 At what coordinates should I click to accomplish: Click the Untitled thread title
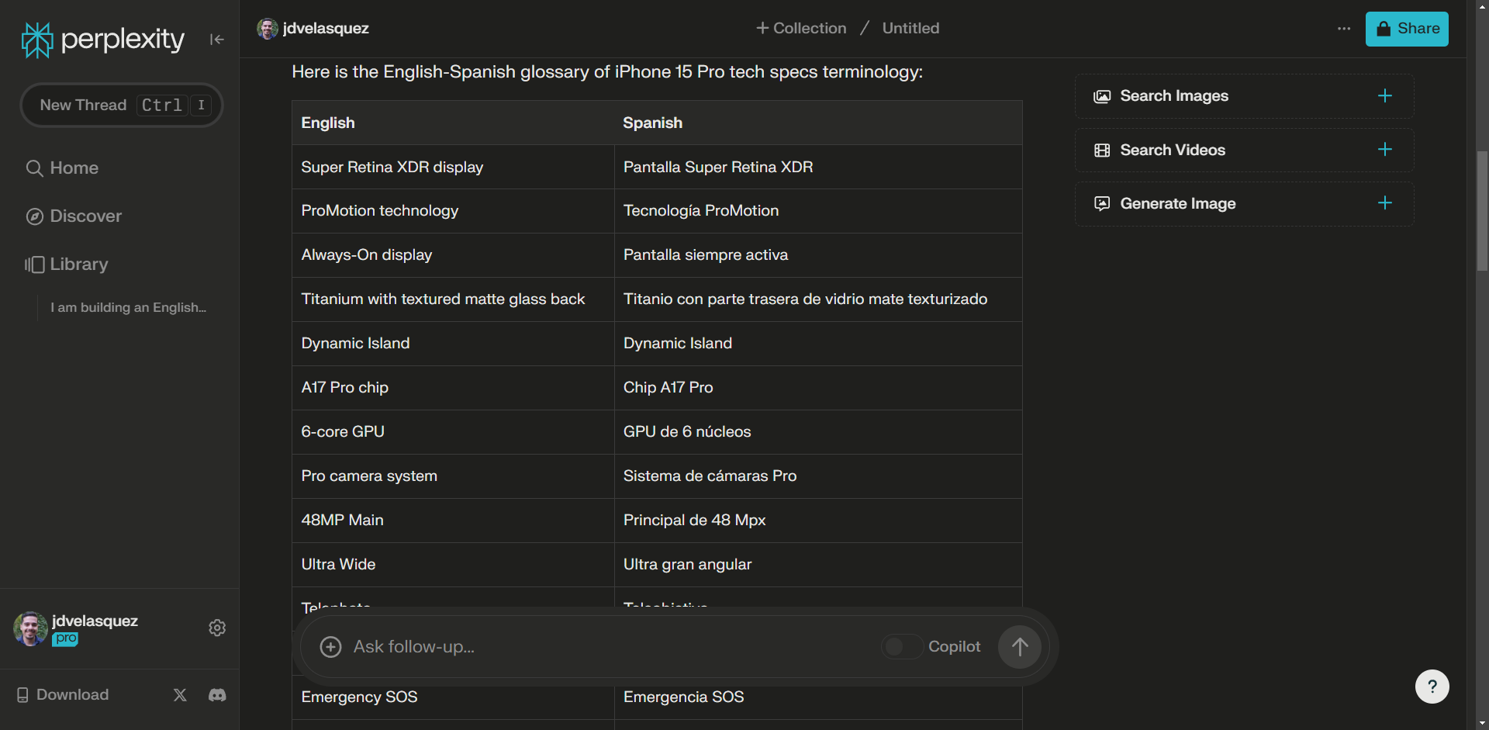tap(910, 28)
